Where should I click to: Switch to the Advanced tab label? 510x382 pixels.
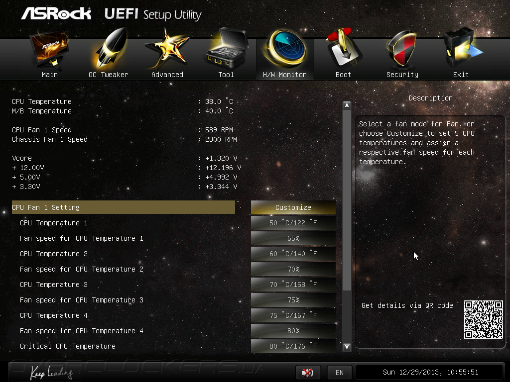point(167,75)
